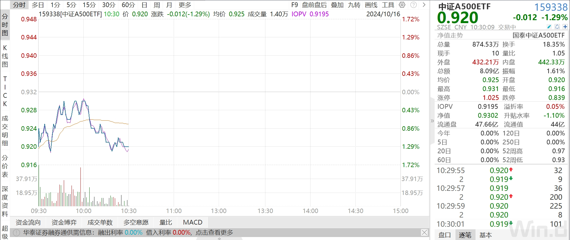Close the 华泰证券 info bar
The width and height of the screenshot is (570, 240).
click(x=425, y=233)
